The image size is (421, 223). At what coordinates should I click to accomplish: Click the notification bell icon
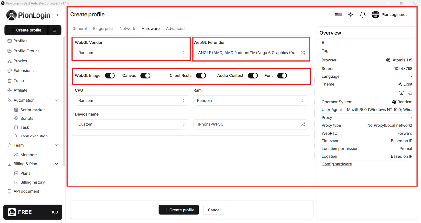(362, 15)
